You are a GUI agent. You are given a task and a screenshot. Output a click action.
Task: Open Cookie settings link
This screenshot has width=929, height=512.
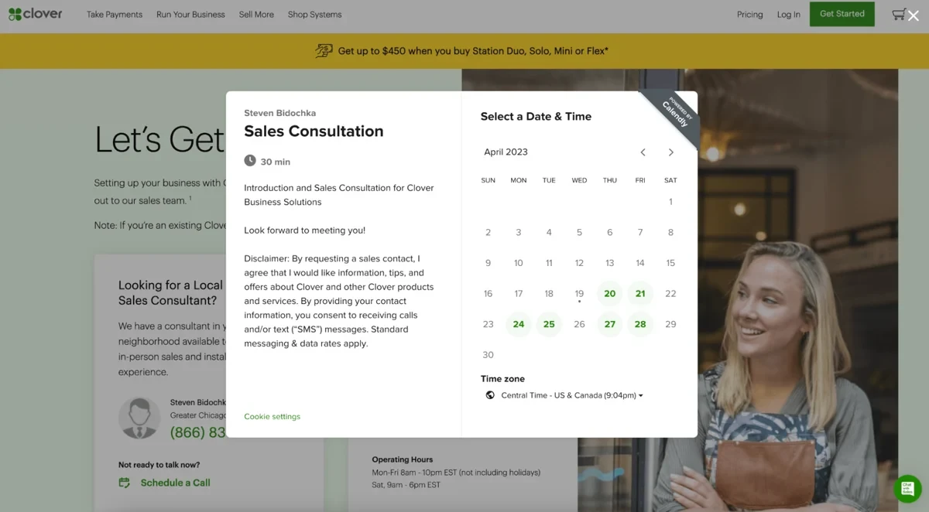click(x=272, y=416)
